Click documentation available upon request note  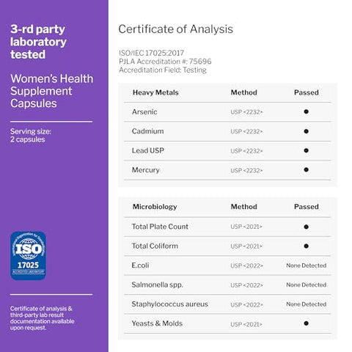(x=42, y=318)
